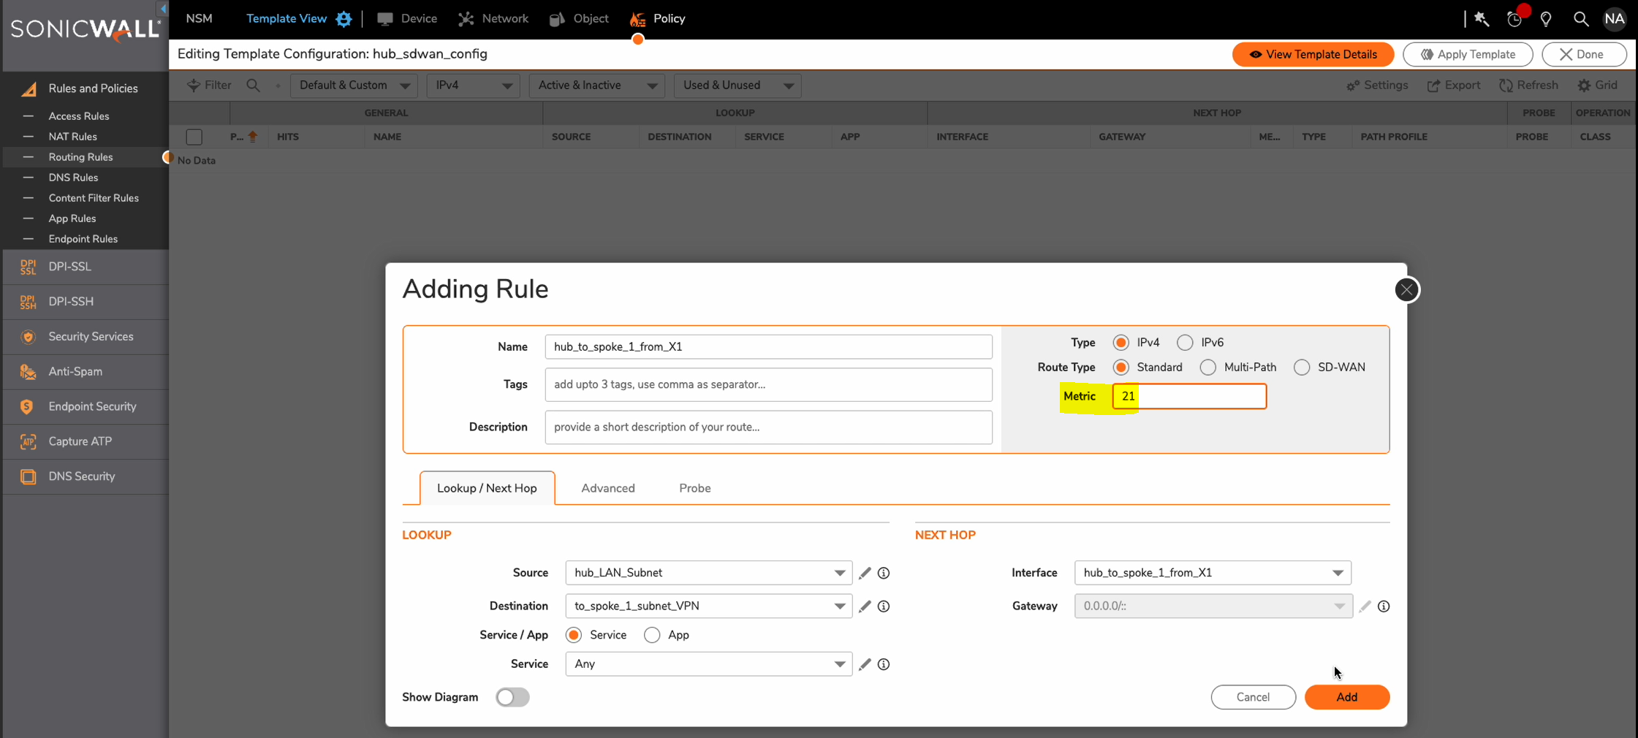Switch to the Probe tab
The image size is (1638, 738).
point(694,488)
